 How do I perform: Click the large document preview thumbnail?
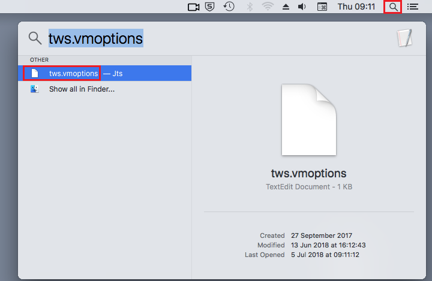click(x=309, y=120)
